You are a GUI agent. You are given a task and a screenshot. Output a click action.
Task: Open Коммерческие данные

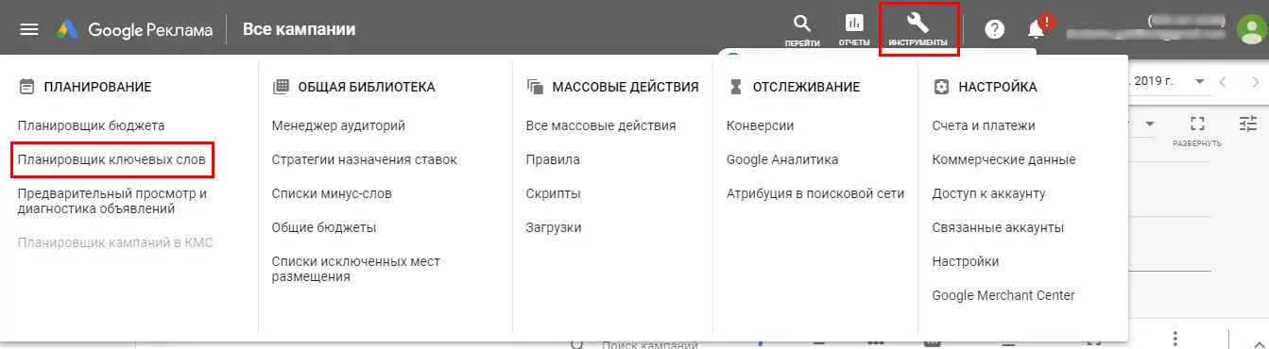point(1003,159)
